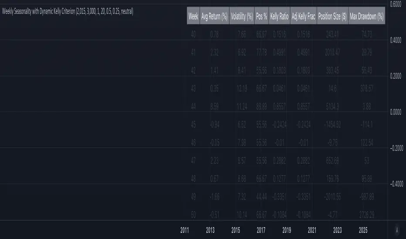Image resolution: width=406 pixels, height=239 pixels.
Task: Toggle the auto-scale 'A' button
Action: pyautogui.click(x=396, y=229)
